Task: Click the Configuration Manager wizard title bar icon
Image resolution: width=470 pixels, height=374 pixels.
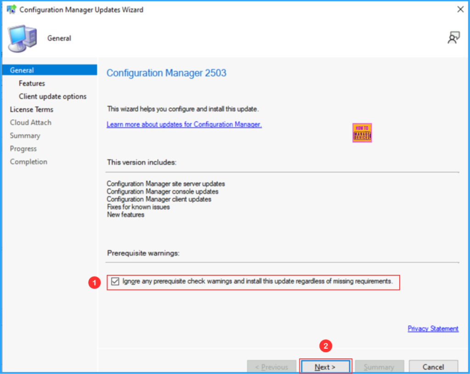Action: point(11,10)
